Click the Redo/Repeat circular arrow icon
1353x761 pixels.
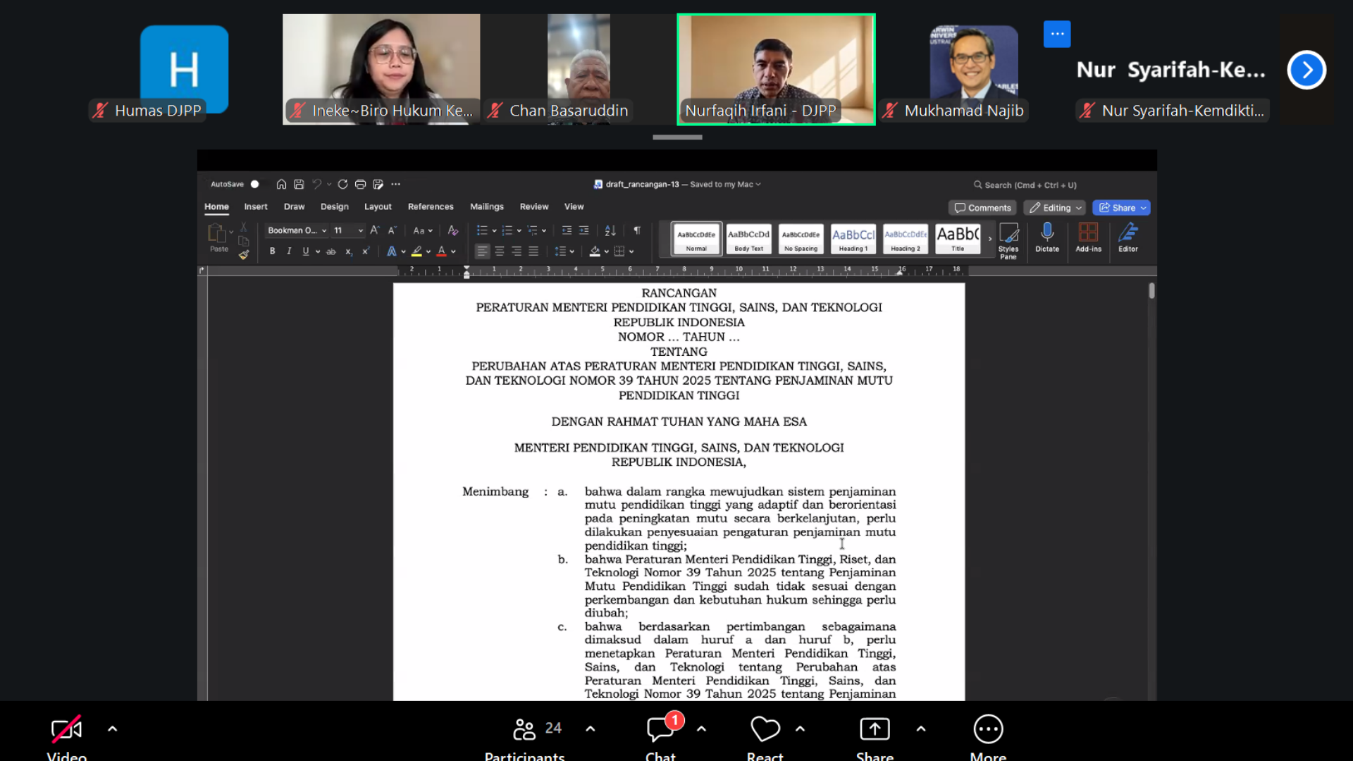tap(342, 185)
